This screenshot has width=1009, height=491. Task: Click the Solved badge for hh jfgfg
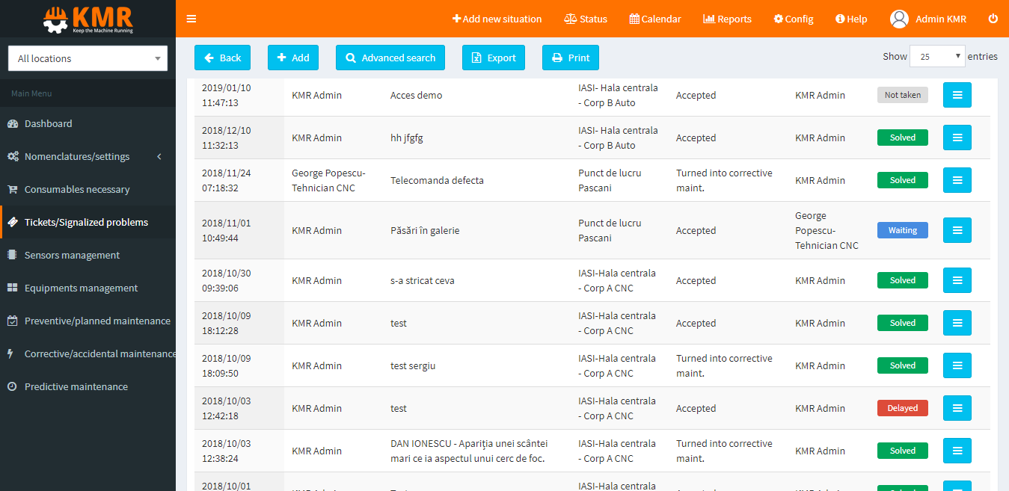coord(903,138)
